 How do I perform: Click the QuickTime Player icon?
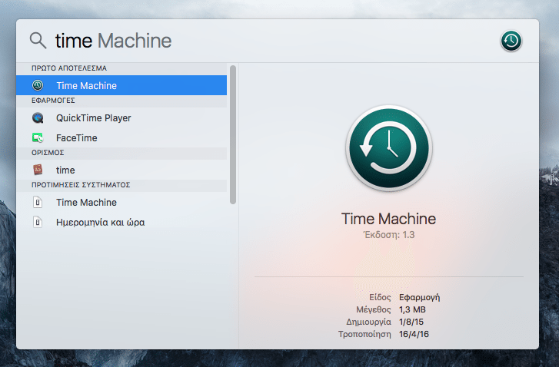[38, 117]
